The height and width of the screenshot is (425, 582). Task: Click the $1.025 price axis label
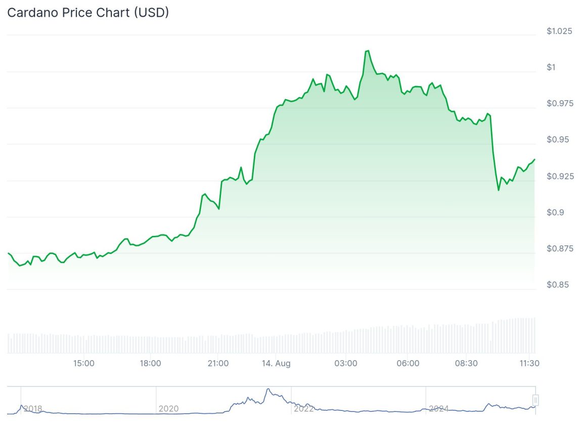pyautogui.click(x=559, y=31)
